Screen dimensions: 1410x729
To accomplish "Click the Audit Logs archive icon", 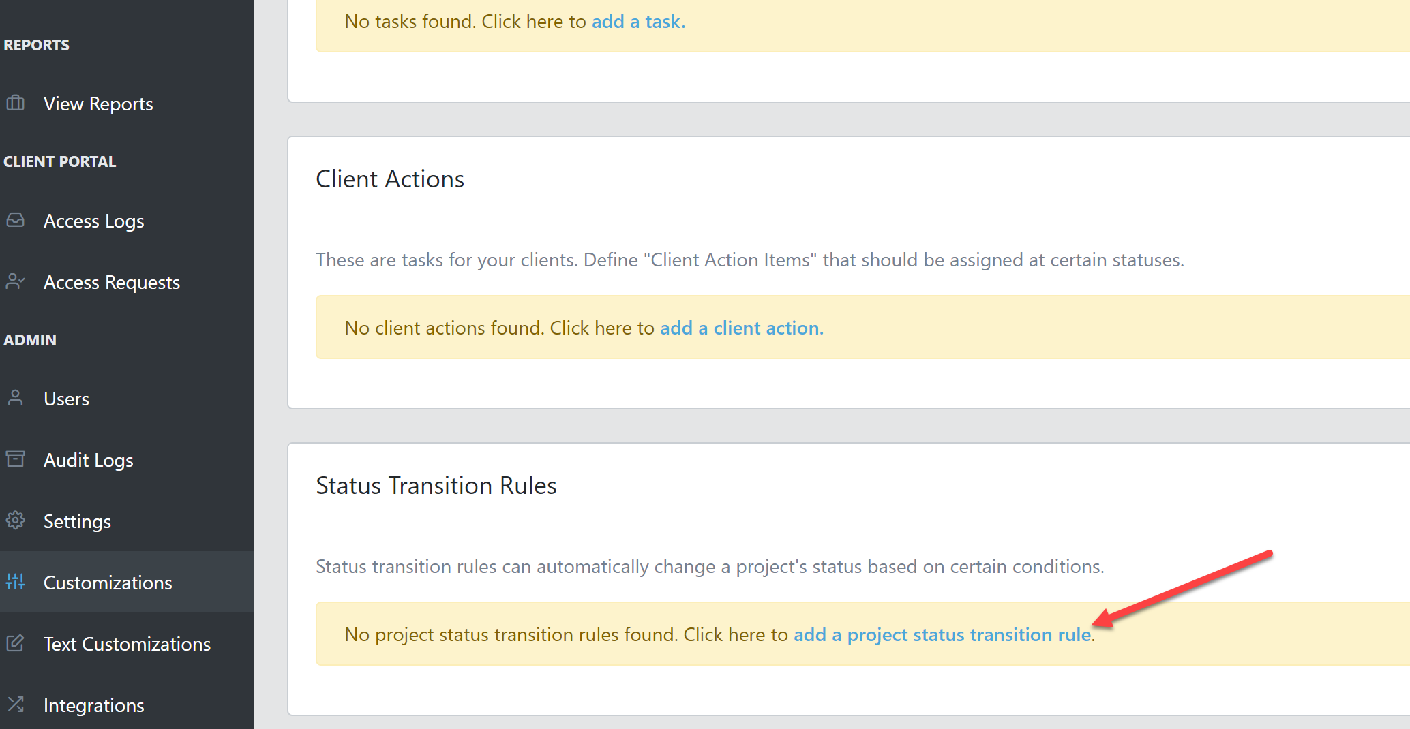I will click(x=15, y=459).
